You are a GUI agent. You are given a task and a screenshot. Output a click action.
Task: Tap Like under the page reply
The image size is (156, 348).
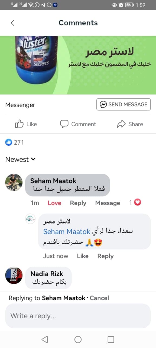pos(83,256)
